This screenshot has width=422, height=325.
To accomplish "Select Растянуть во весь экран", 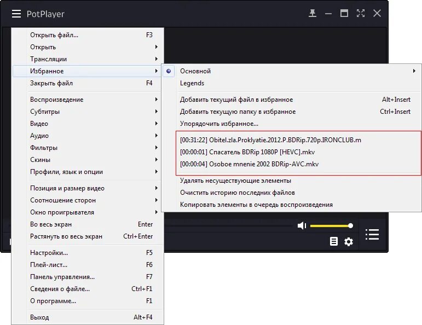I will 88,236.
